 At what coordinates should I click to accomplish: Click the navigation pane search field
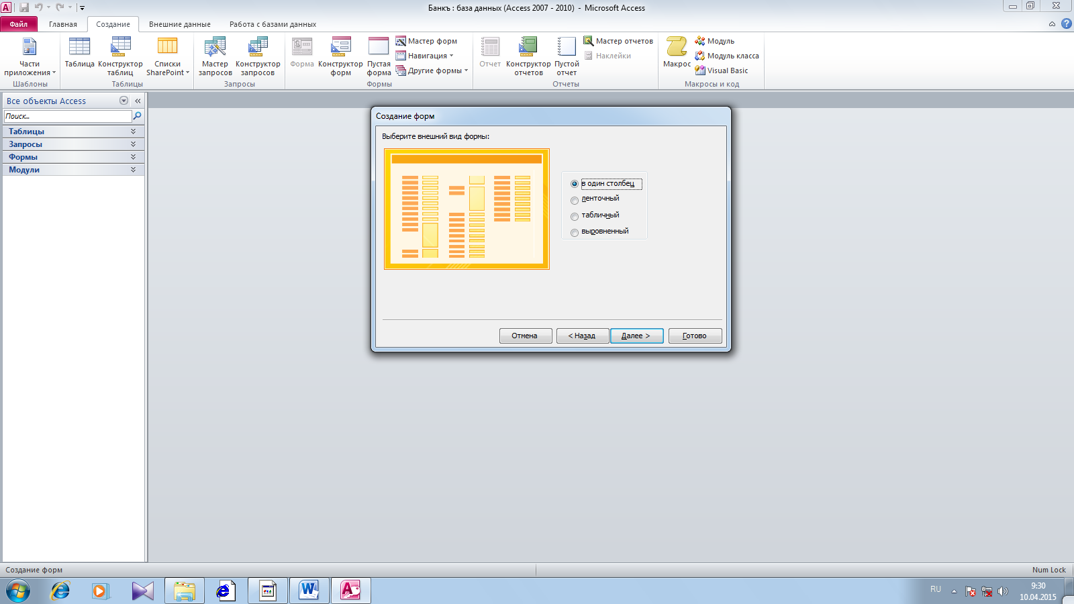(68, 116)
